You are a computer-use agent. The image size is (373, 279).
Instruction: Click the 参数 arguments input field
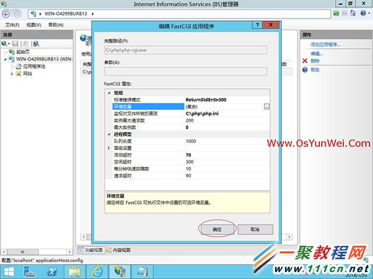point(185,71)
